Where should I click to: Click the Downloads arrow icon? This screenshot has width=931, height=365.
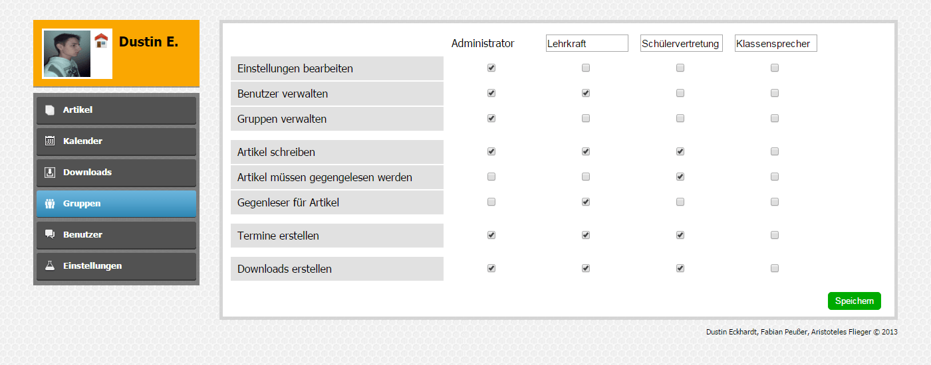(50, 173)
